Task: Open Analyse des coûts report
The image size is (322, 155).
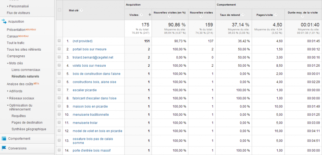Action: click(x=20, y=84)
